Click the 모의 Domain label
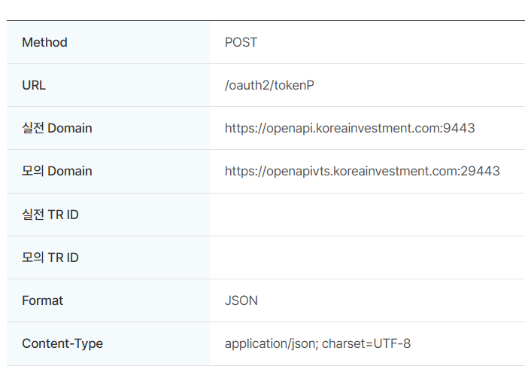Screen dimensions: 525x381 tap(56, 171)
